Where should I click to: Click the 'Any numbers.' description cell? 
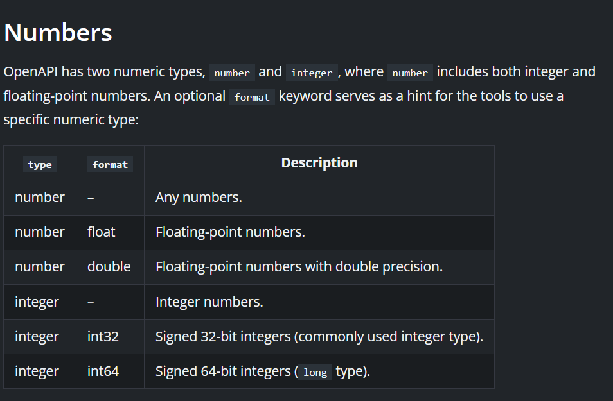tap(199, 198)
